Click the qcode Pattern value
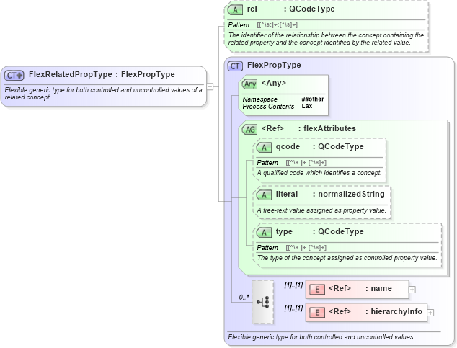457x348 pixels. tap(306, 163)
